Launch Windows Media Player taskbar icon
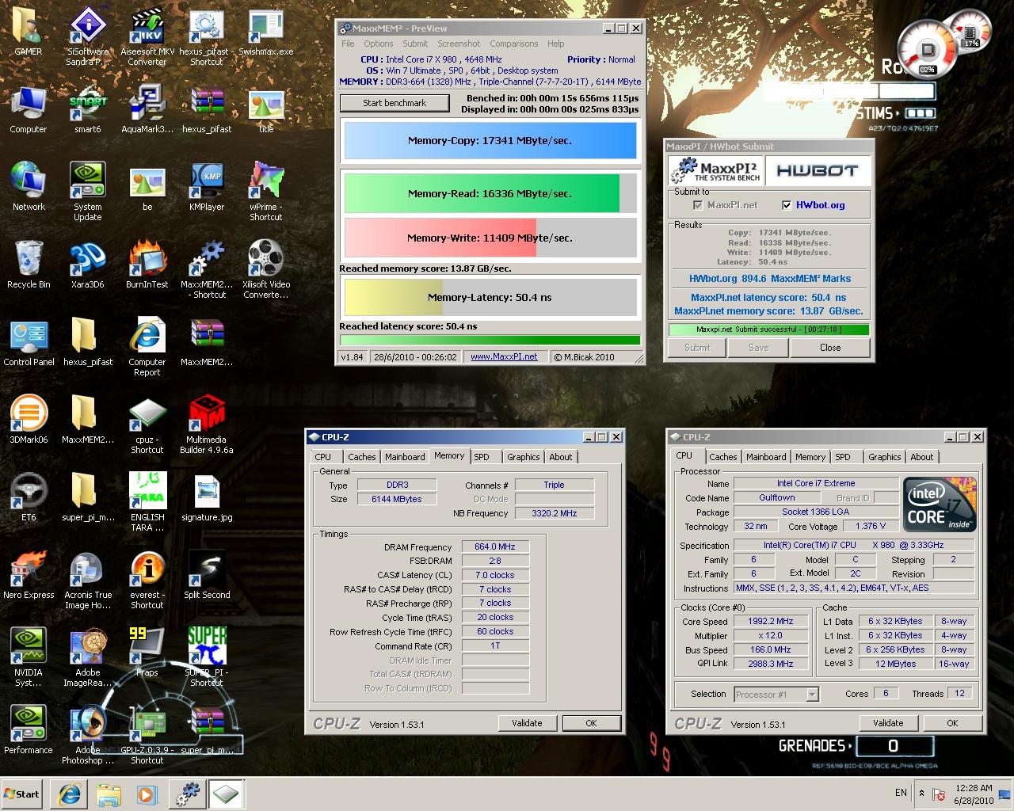The height and width of the screenshot is (811, 1014). pyautogui.click(x=147, y=794)
